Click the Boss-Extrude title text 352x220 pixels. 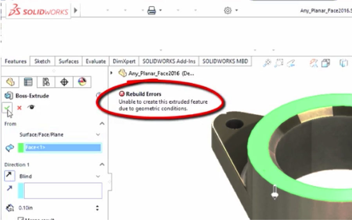(32, 96)
